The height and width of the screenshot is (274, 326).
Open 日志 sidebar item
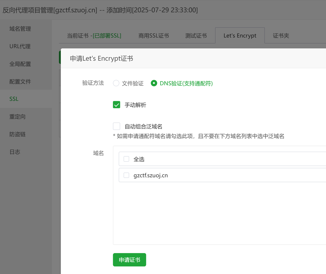coord(15,152)
